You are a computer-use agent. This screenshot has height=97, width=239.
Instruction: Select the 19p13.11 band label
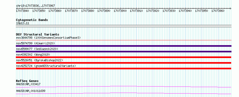pyautogui.click(x=23, y=23)
